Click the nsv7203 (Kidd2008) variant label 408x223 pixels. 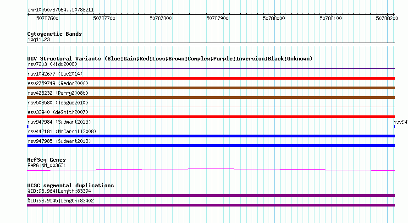(x=52, y=64)
